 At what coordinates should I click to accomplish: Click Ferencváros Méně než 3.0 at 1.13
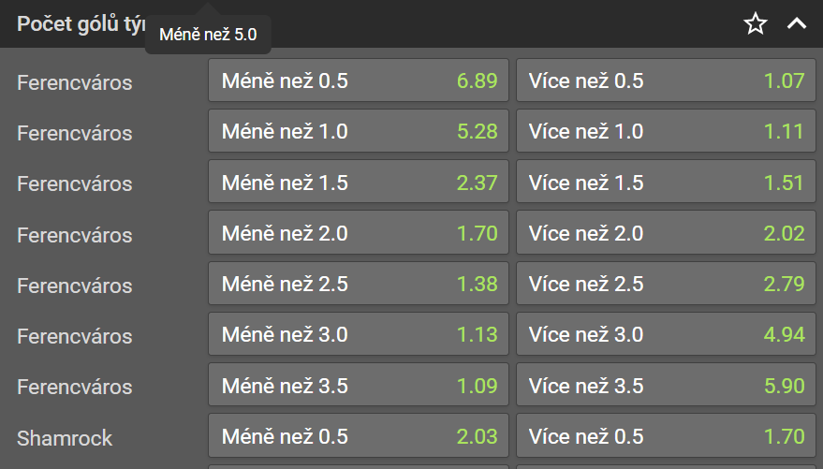coord(359,334)
